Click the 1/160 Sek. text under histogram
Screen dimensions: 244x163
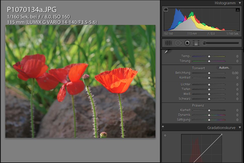[233, 34]
